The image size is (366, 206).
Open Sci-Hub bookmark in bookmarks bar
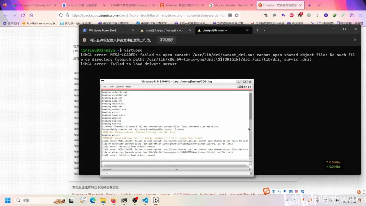tap(39, 23)
